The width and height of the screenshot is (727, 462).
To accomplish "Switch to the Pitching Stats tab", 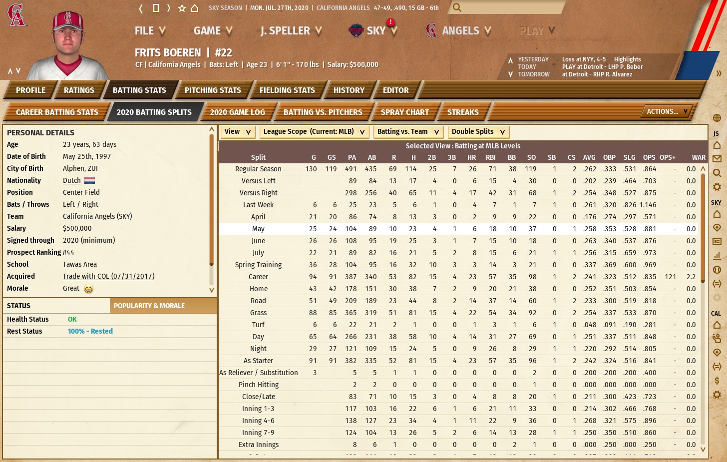I will 213,90.
